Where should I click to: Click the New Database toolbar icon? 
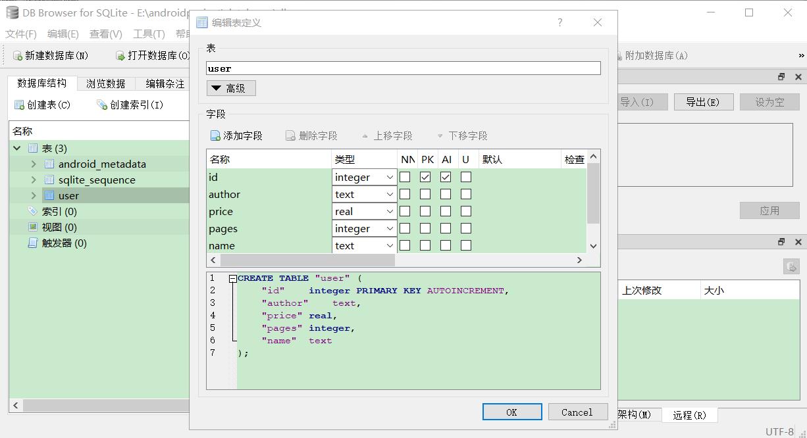(18, 56)
